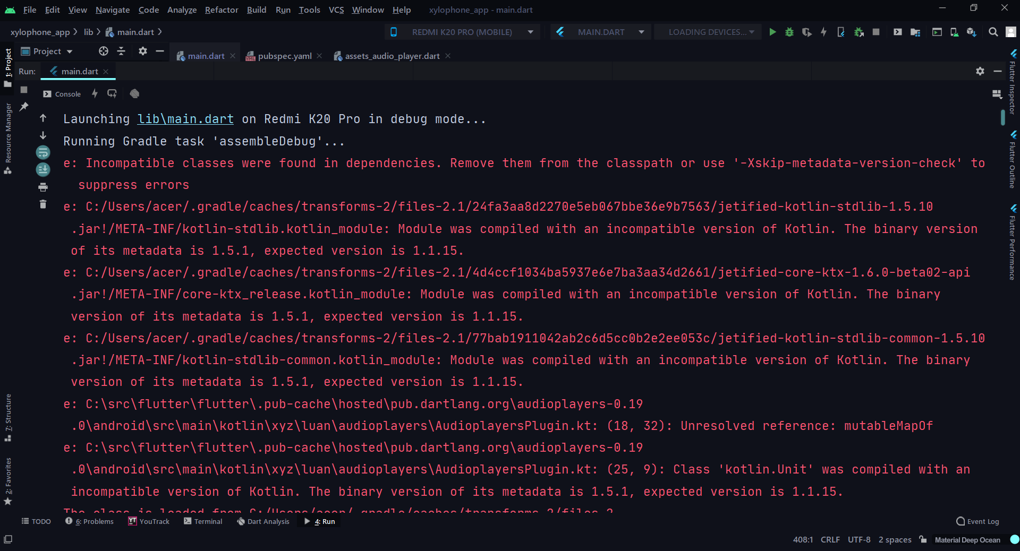Open the Redmi K20 Pro device dropdown

(462, 32)
